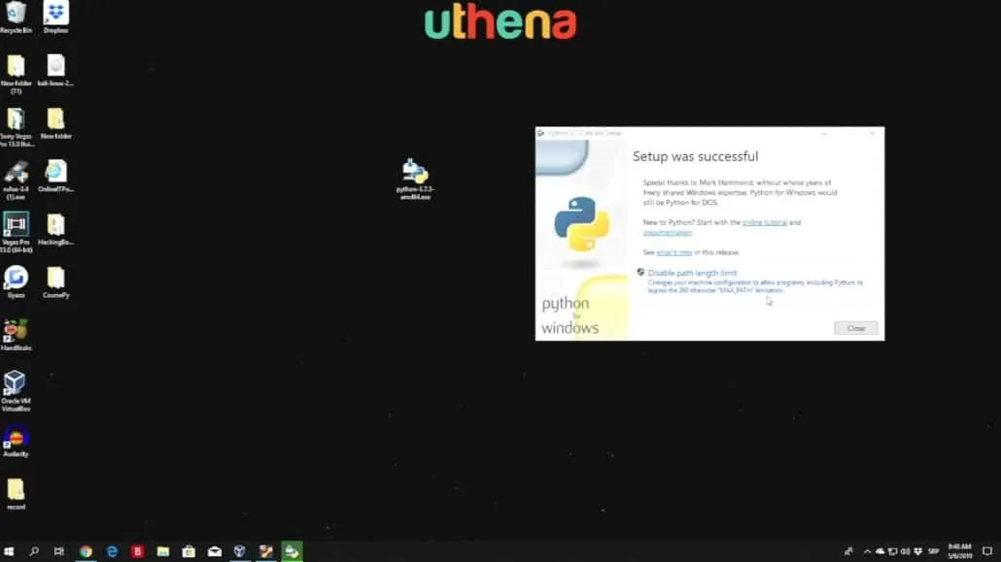Select the Oracle VM VirtualBox shortcut
The height and width of the screenshot is (562, 1001).
pos(16,392)
